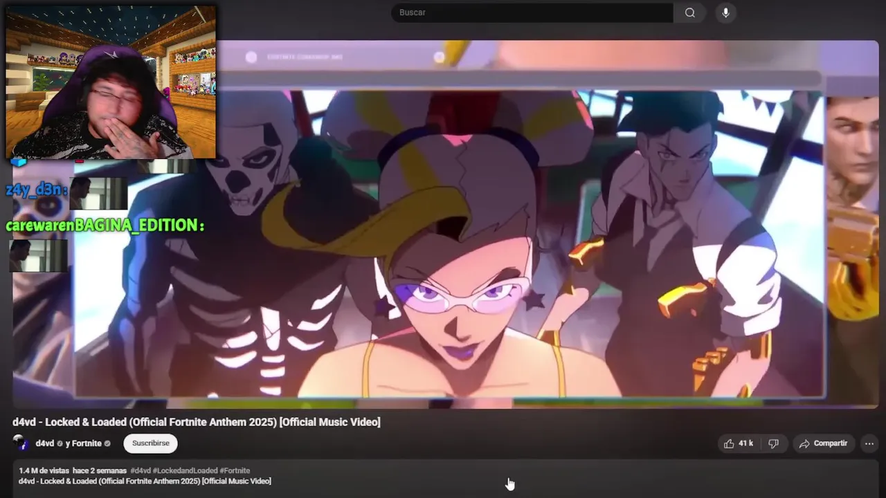Click the video title Locked & Loaded

coord(196,422)
